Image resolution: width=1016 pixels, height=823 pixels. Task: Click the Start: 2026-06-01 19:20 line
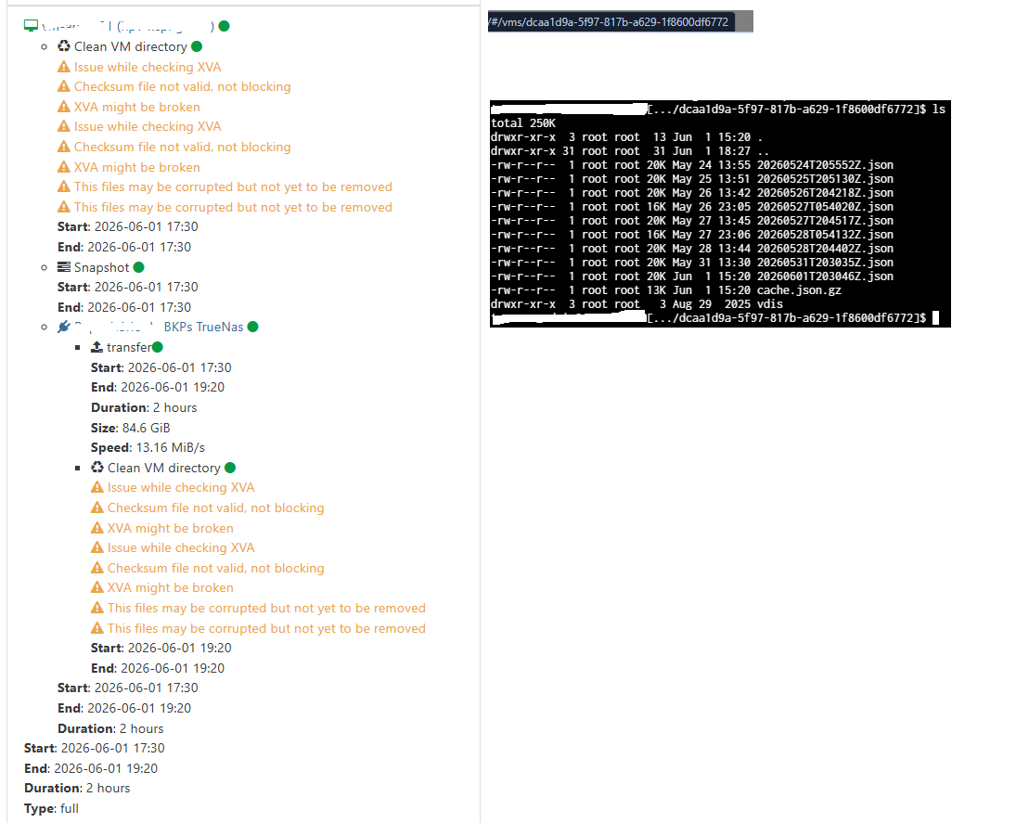point(161,648)
